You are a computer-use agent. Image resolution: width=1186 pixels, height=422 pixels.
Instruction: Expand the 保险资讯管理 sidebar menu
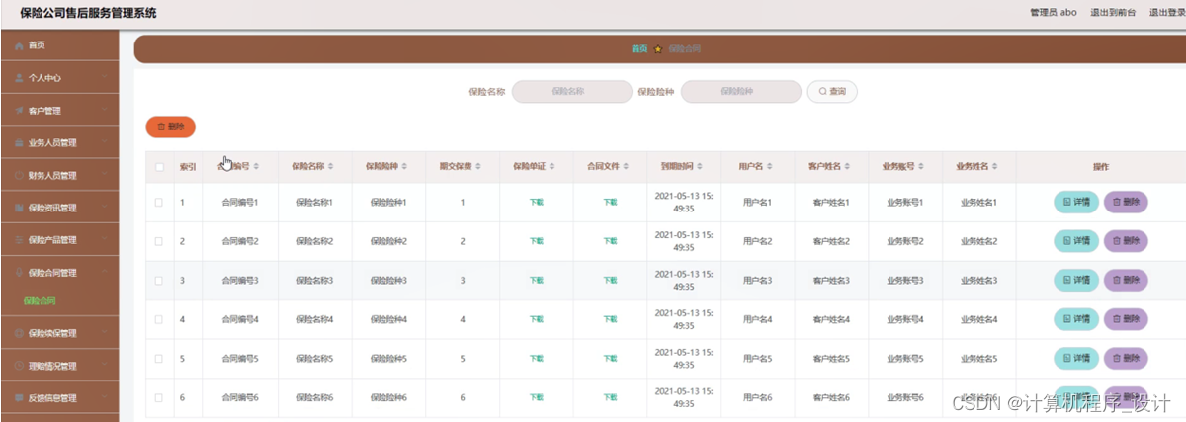pyautogui.click(x=59, y=208)
